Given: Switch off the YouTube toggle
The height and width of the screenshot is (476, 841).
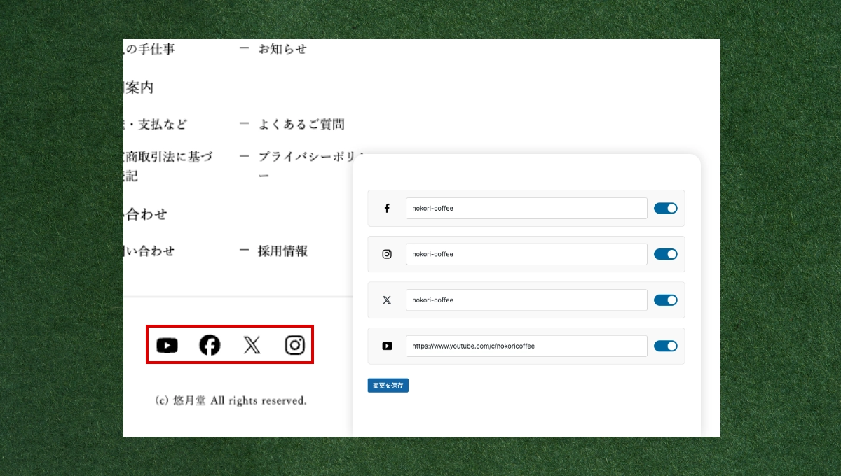Looking at the screenshot, I should 665,346.
